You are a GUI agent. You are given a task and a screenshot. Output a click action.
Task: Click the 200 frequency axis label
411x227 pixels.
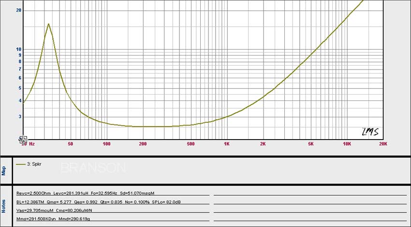tap(143, 144)
